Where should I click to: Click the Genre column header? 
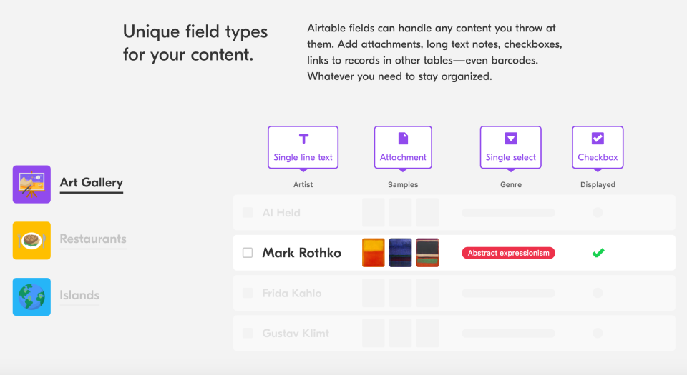511,184
